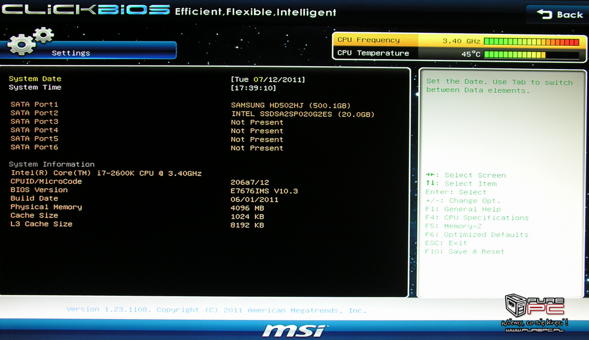This screenshot has width=589, height=340.
Task: Click the 3.40 GHz frequency reading
Action: click(x=461, y=41)
